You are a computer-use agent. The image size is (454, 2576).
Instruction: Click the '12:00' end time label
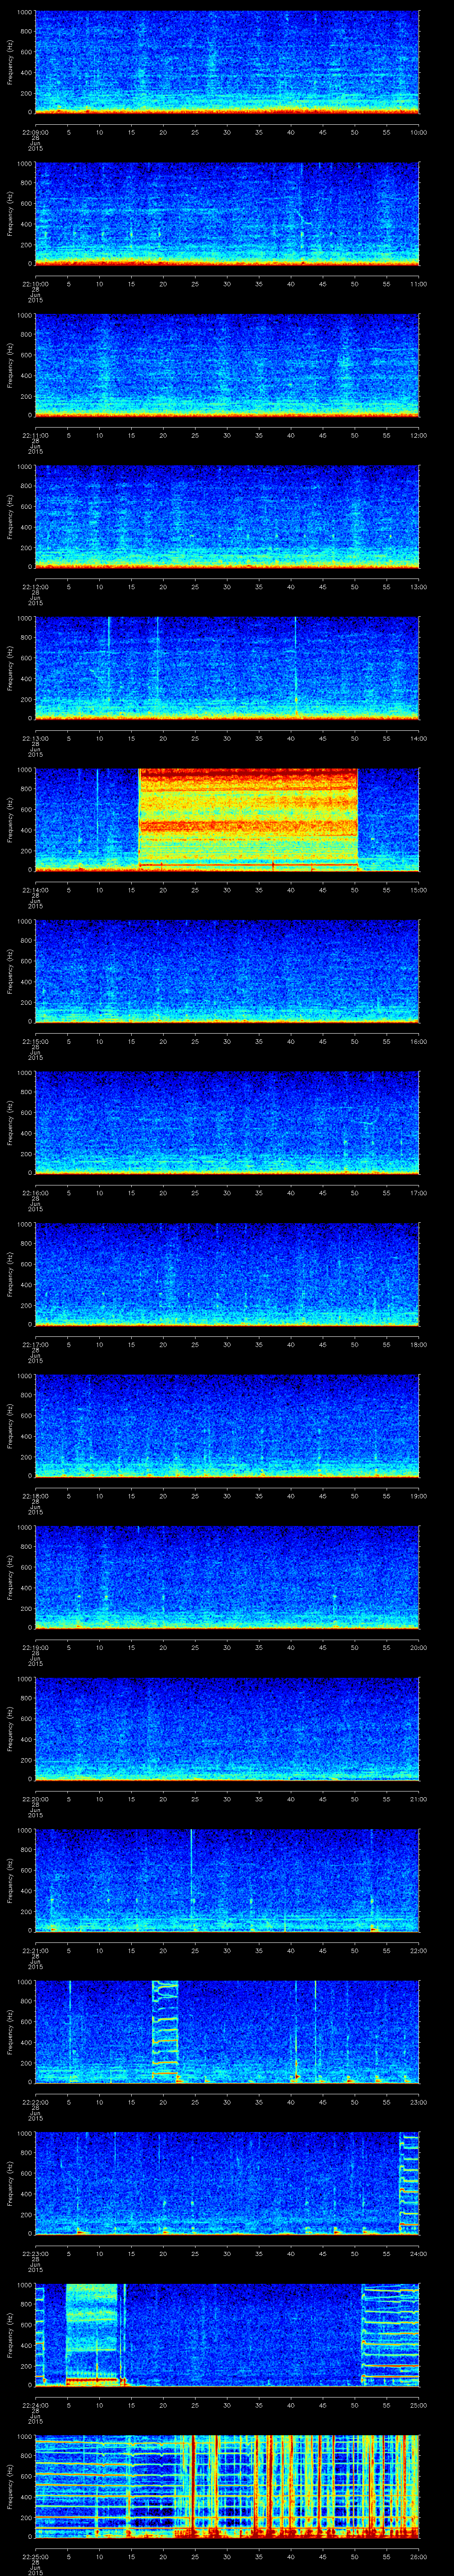pyautogui.click(x=419, y=434)
